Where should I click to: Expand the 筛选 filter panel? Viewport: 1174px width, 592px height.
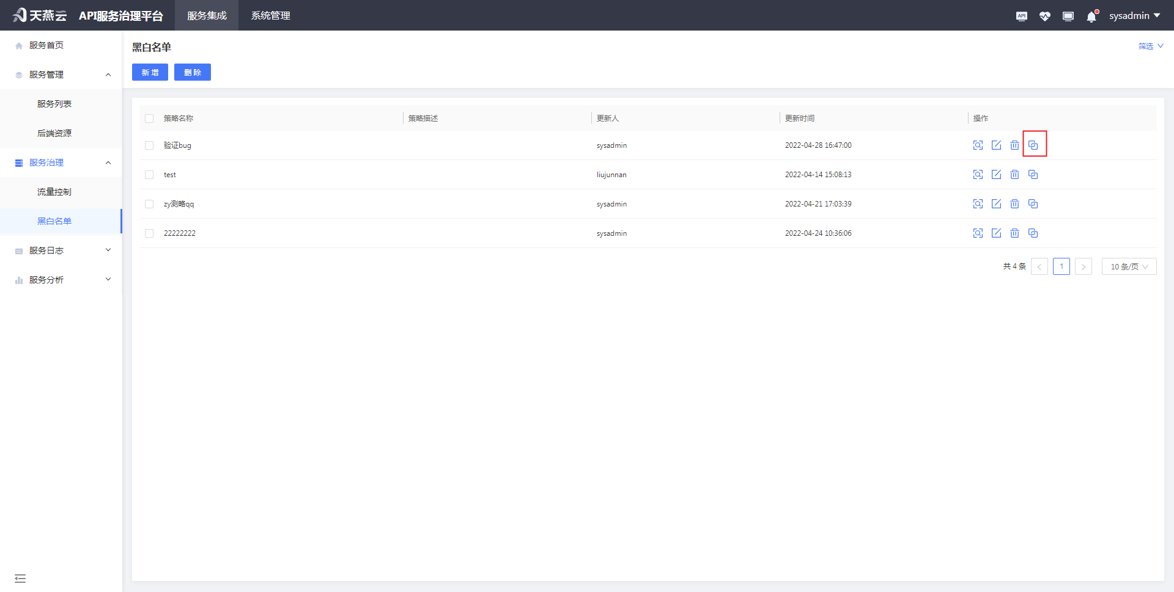[1150, 46]
